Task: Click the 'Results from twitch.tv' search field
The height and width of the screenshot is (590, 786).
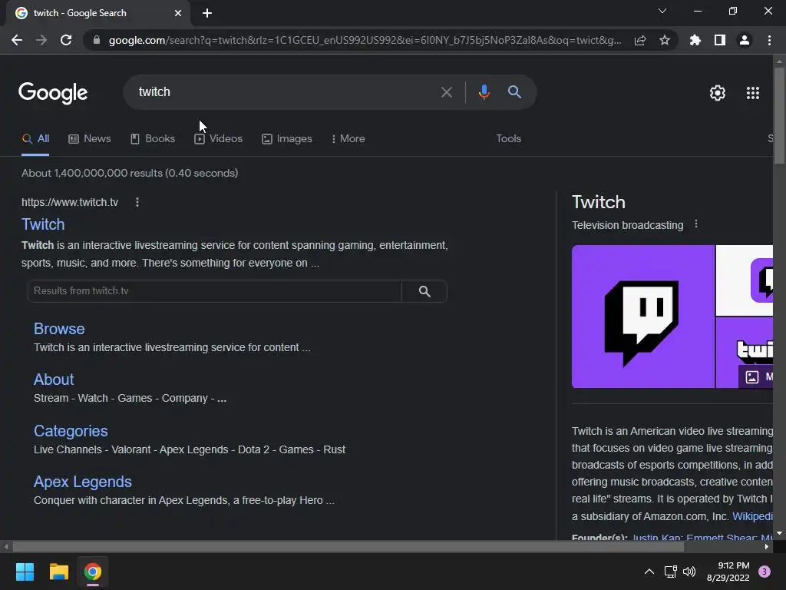Action: pos(215,291)
